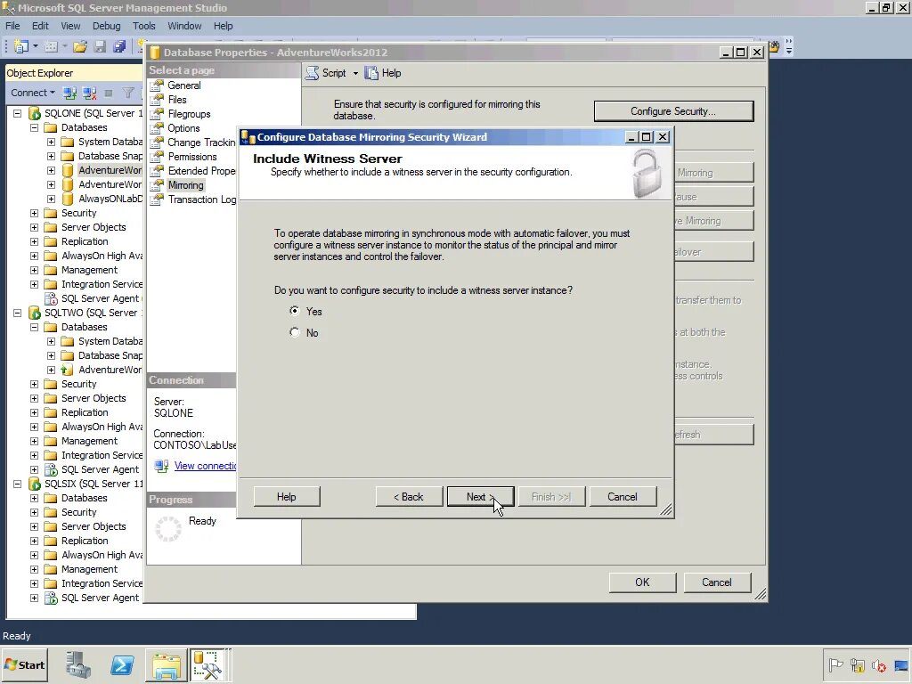This screenshot has height=684, width=912.
Task: Select AlwaysONLabDB database icon
Action: point(68,199)
